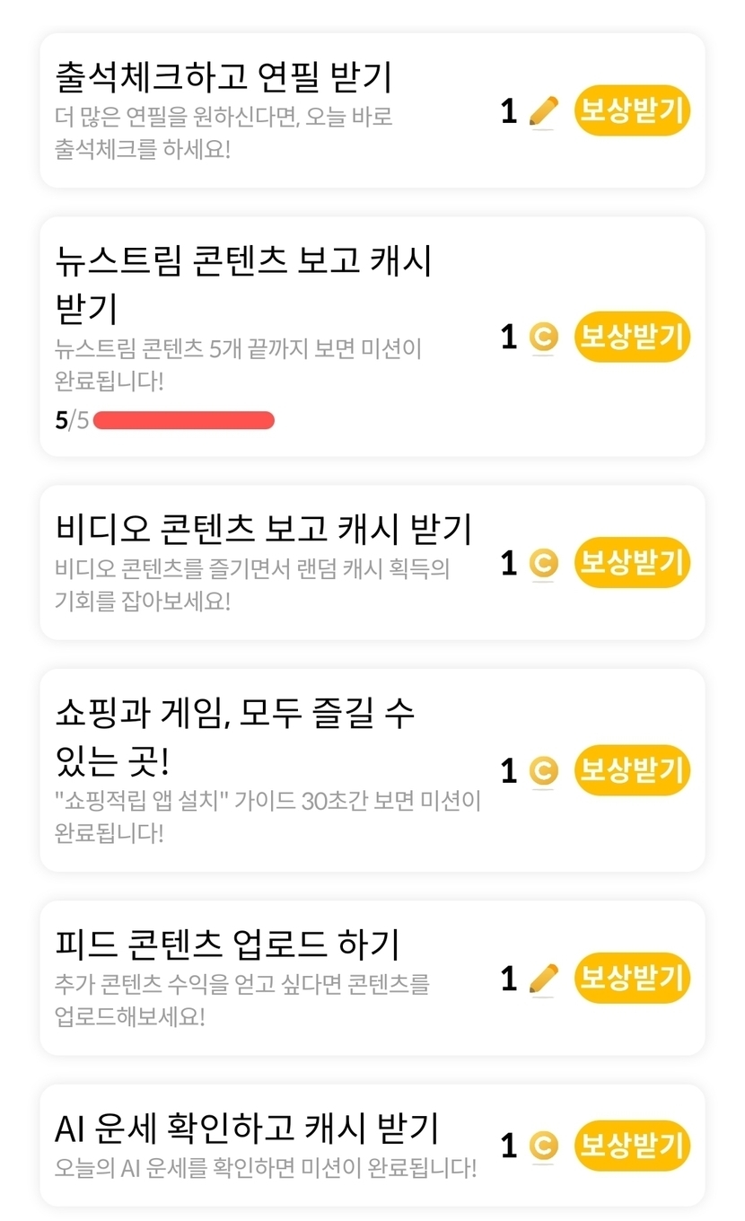Open the AI 운세 확인하고 캐시 받기 title

tap(247, 1128)
